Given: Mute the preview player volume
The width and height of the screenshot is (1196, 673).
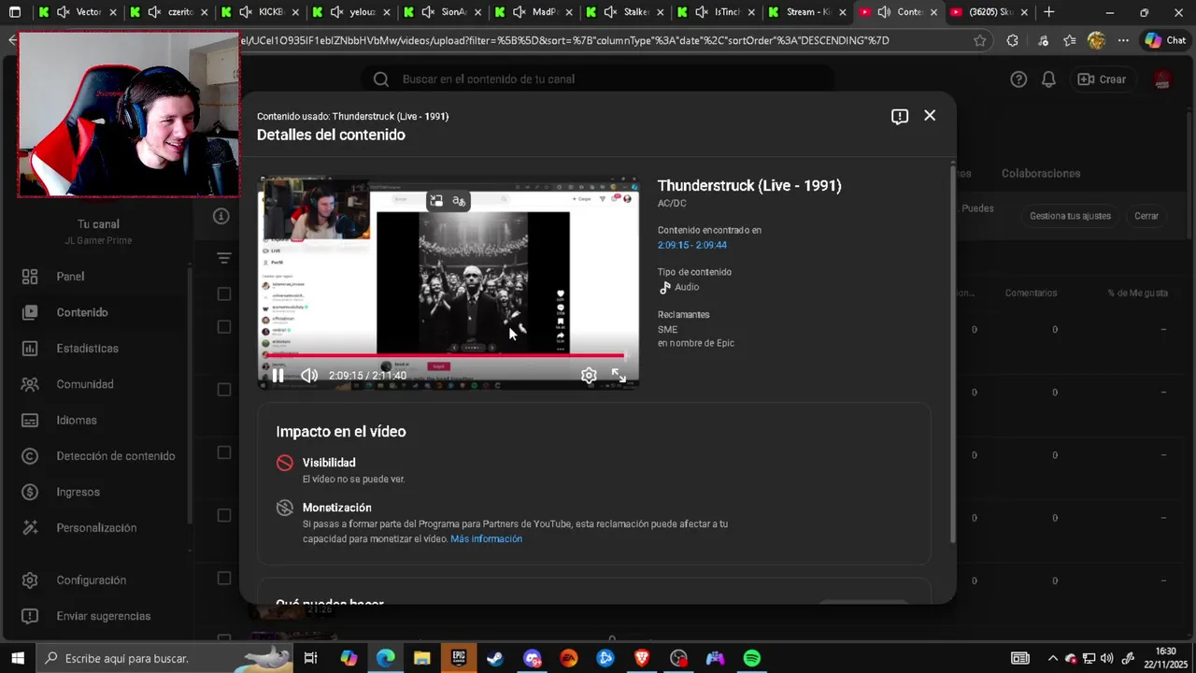Looking at the screenshot, I should click(x=309, y=375).
